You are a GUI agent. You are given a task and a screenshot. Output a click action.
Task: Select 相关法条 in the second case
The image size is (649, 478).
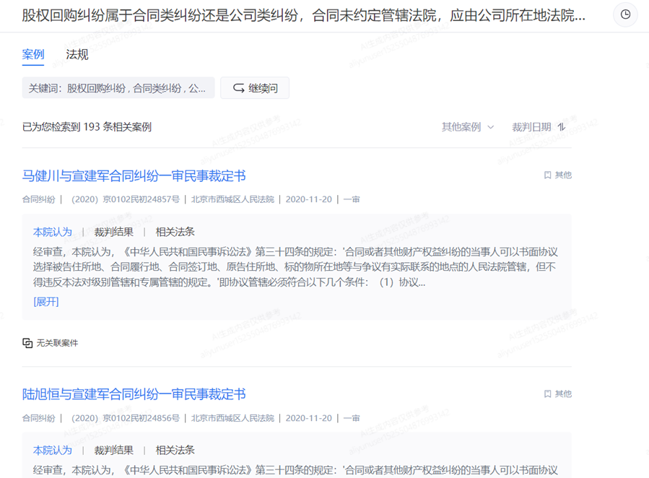pyautogui.click(x=175, y=450)
